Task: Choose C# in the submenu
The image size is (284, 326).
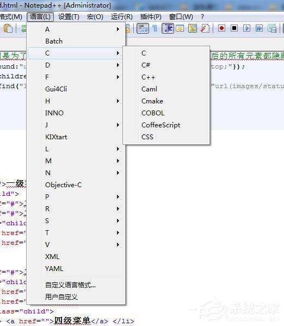Action: (166, 65)
